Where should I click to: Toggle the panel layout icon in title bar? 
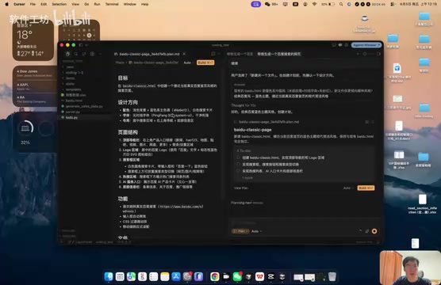pyautogui.click(x=334, y=45)
